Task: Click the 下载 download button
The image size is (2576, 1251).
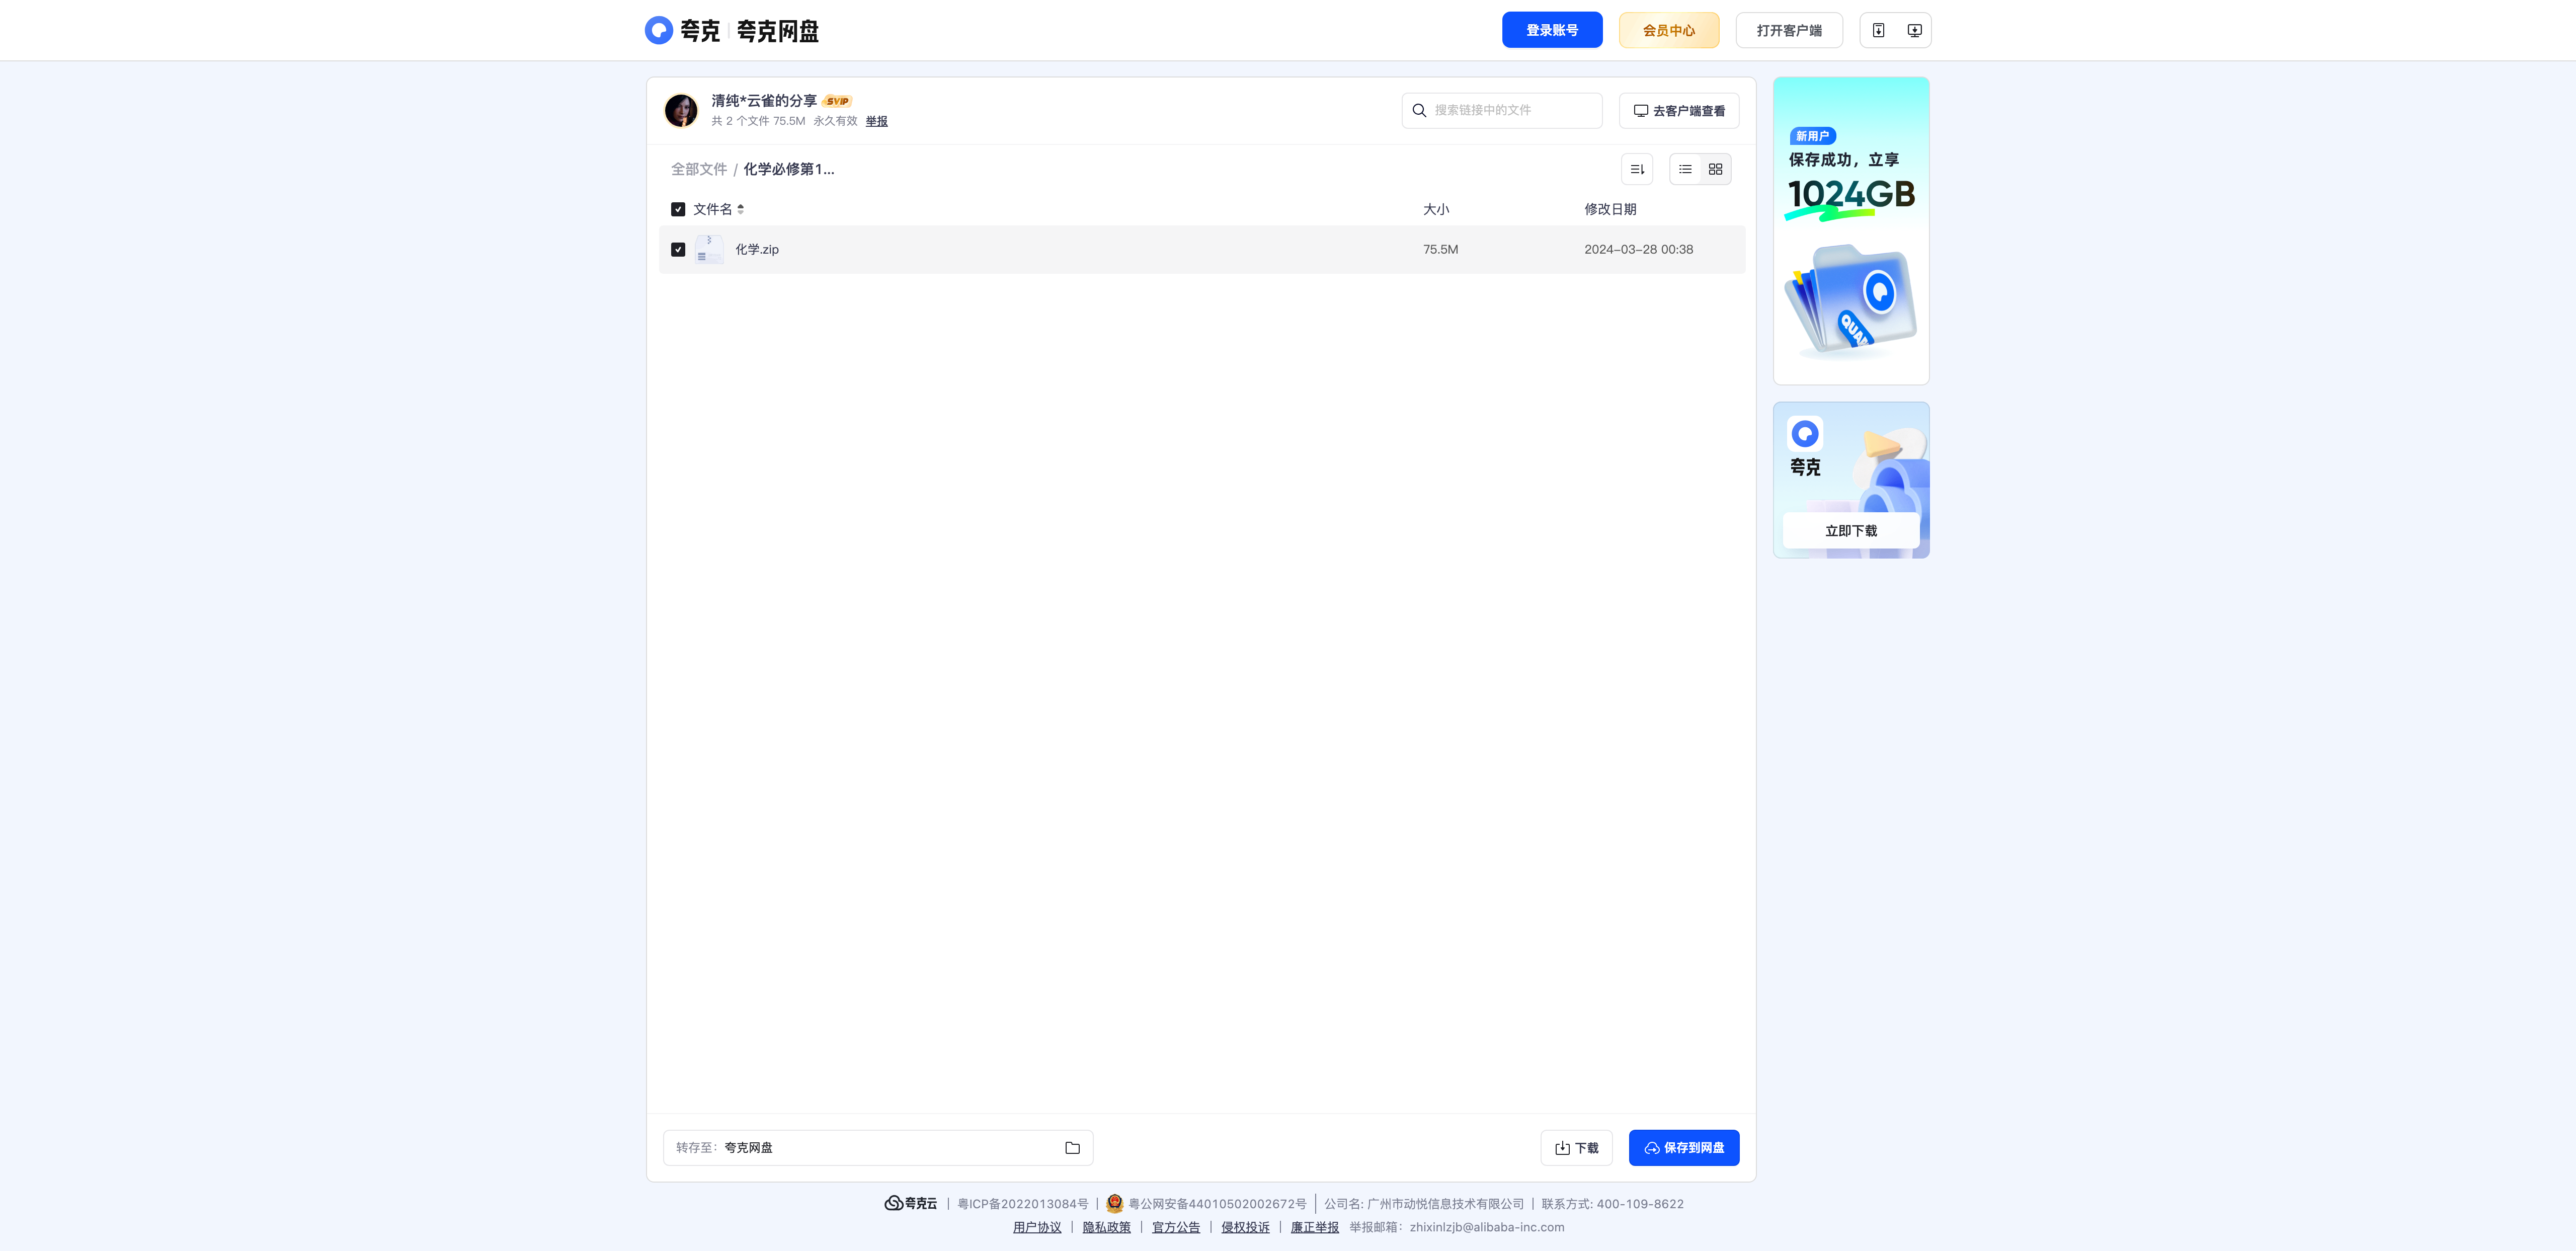Action: (1576, 1148)
